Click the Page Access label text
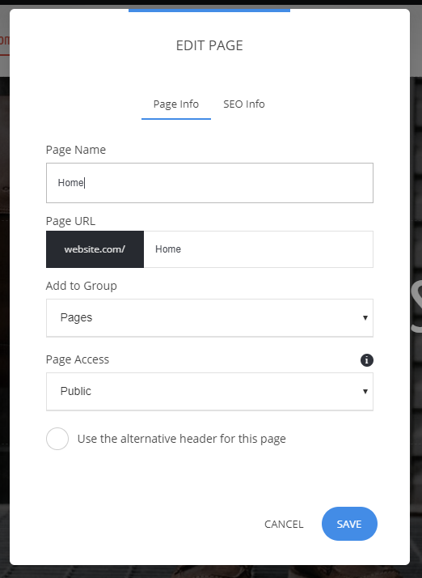 click(x=78, y=359)
